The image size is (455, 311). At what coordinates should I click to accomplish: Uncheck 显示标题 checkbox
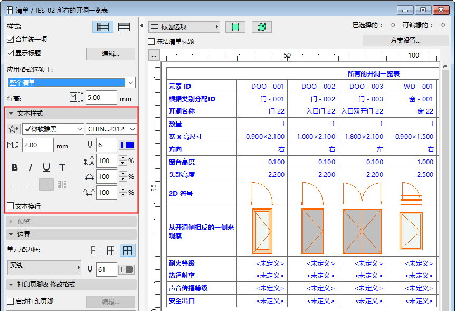click(10, 53)
